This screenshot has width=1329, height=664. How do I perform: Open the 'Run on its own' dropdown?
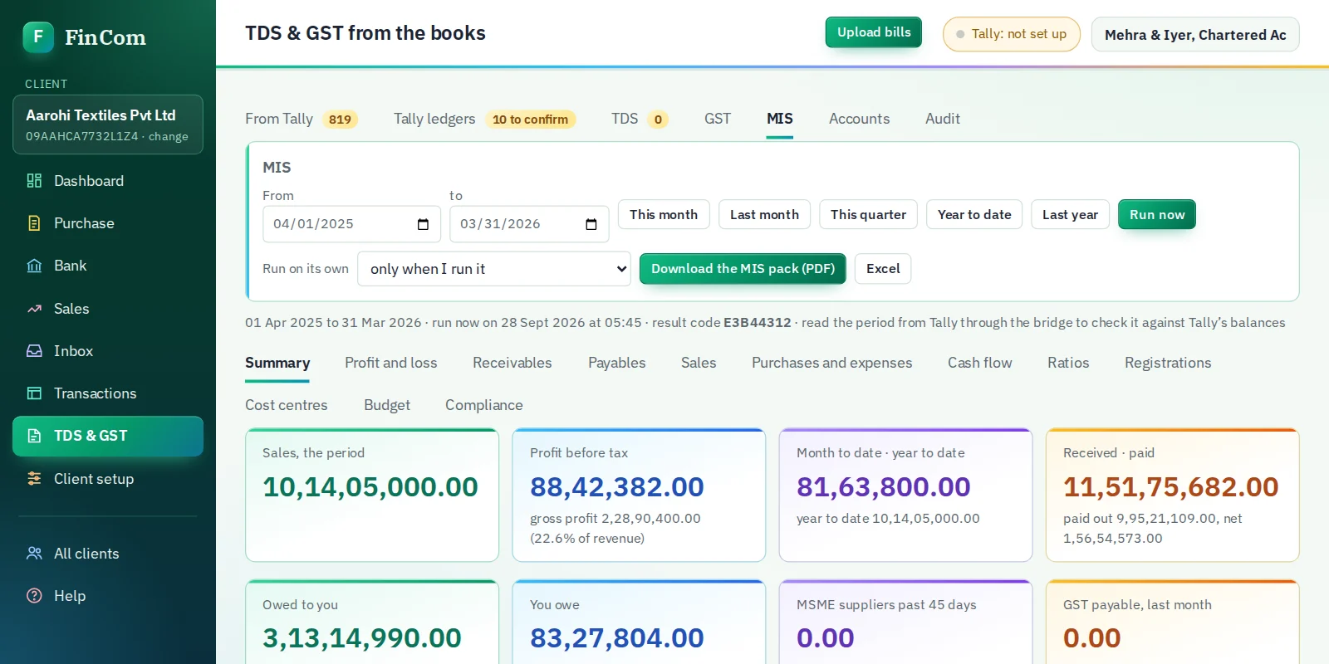coord(494,269)
